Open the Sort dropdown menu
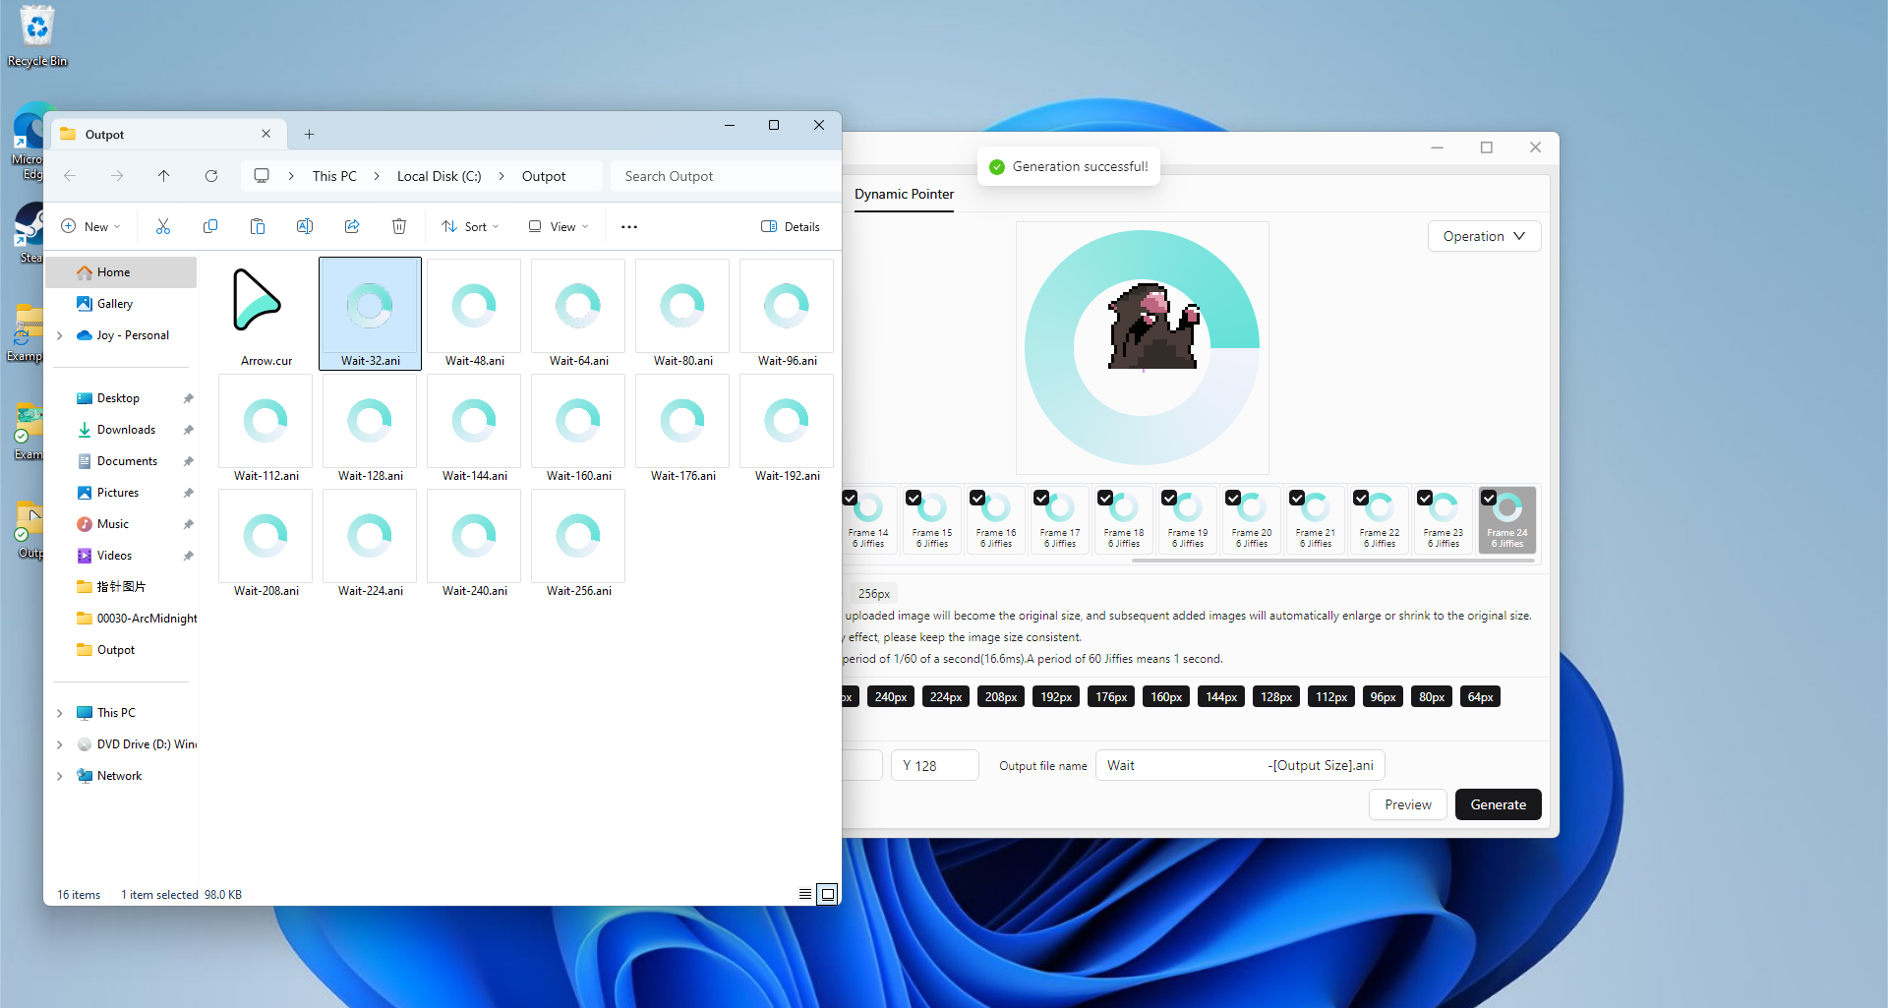Screen dimensions: 1888x1008 (471, 227)
